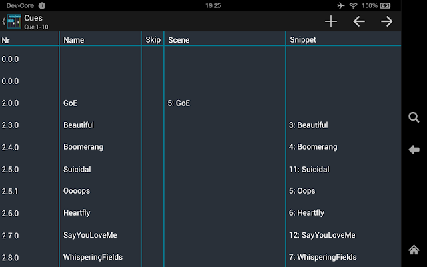Tap the plus icon to add a cue
This screenshot has width=427, height=267.
[331, 21]
